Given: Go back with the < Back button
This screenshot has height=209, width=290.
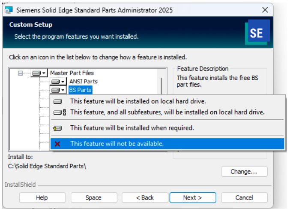Looking at the screenshot, I should 145,198.
